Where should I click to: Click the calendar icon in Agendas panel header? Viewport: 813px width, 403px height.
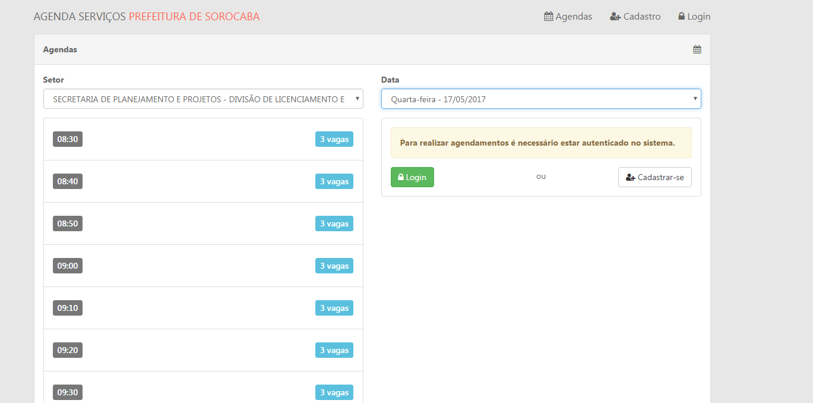pos(697,49)
